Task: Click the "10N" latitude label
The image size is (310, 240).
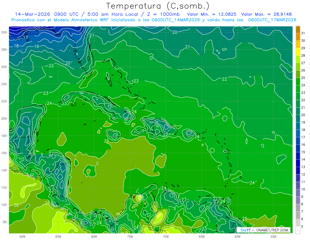Action: pyautogui.click(x=4, y=205)
